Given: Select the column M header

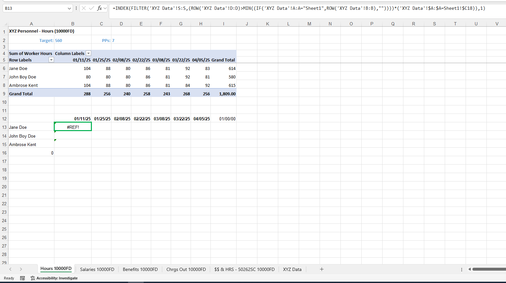Looking at the screenshot, I should pos(309,24).
